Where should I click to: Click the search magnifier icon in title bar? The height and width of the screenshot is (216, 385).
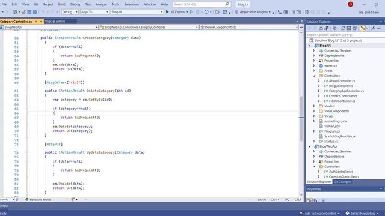click(227, 4)
